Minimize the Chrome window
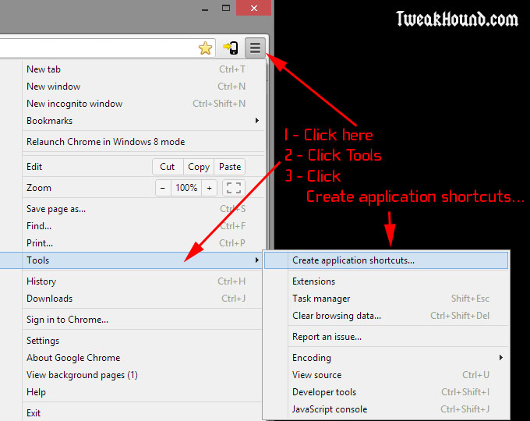Screen dimensions: 530x421 point(205,9)
